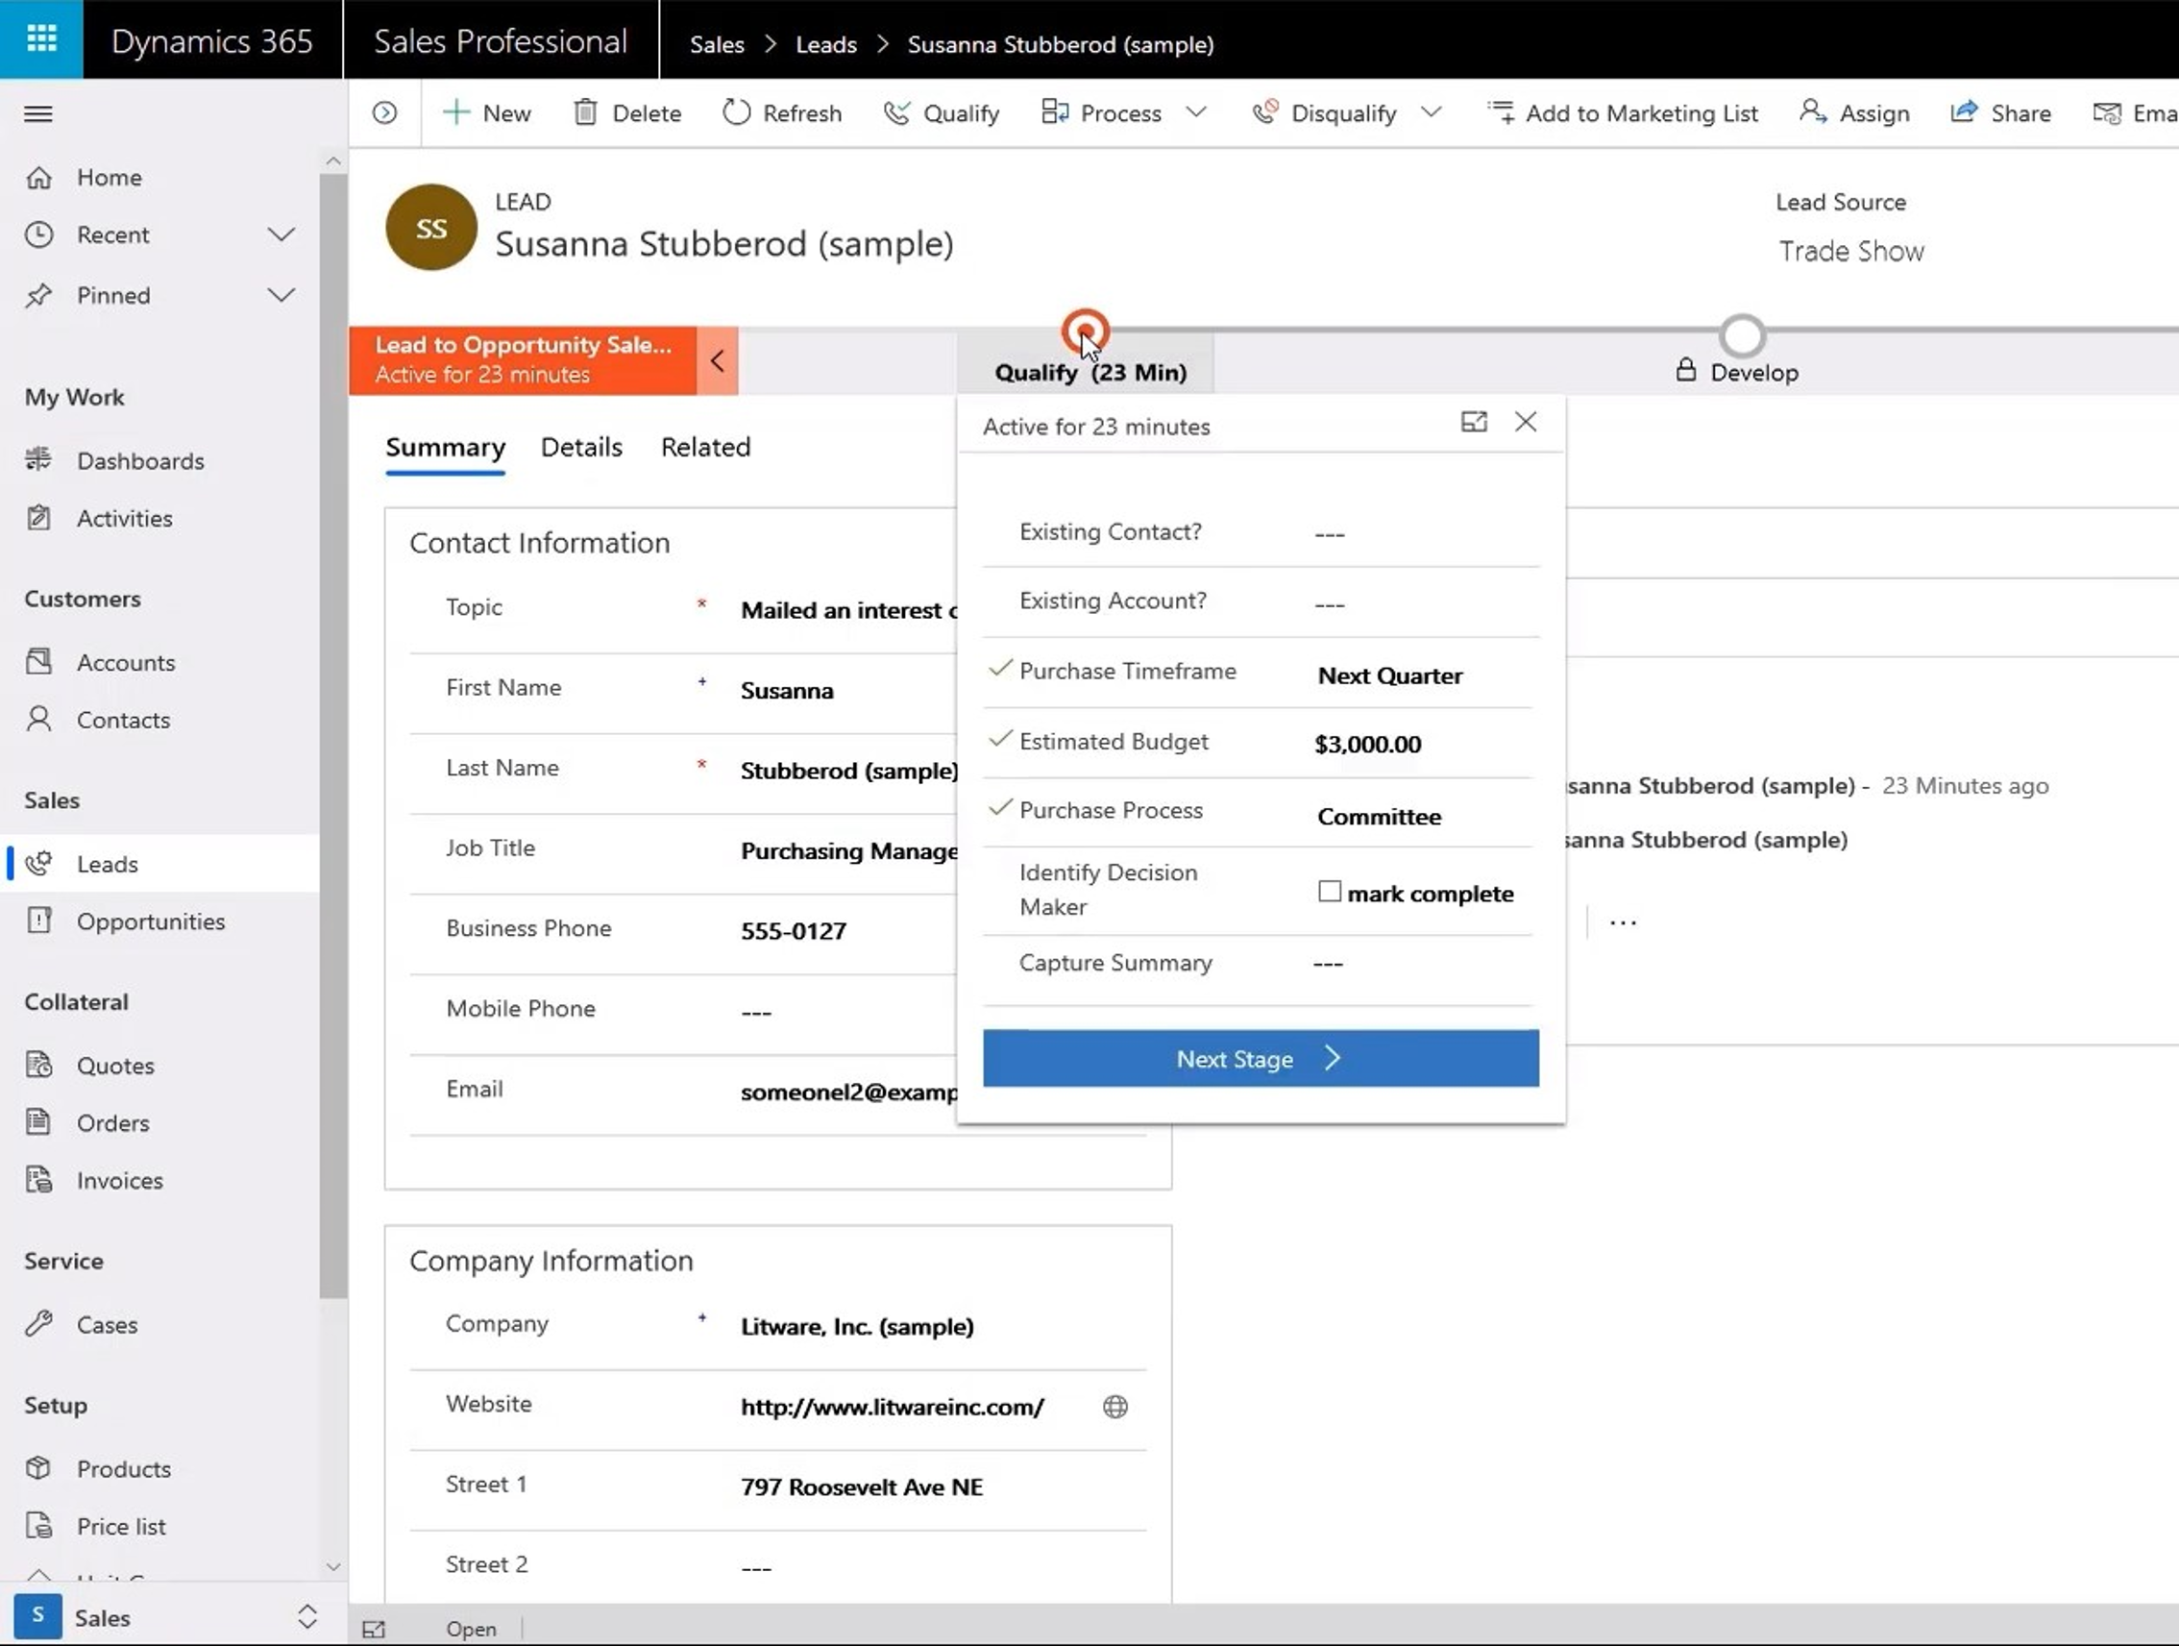Image resolution: width=2179 pixels, height=1646 pixels.
Task: Click the Next Stage button
Action: pyautogui.click(x=1260, y=1059)
